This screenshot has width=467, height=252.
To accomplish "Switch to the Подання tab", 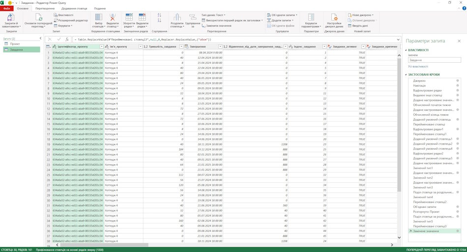I will [100, 8].
